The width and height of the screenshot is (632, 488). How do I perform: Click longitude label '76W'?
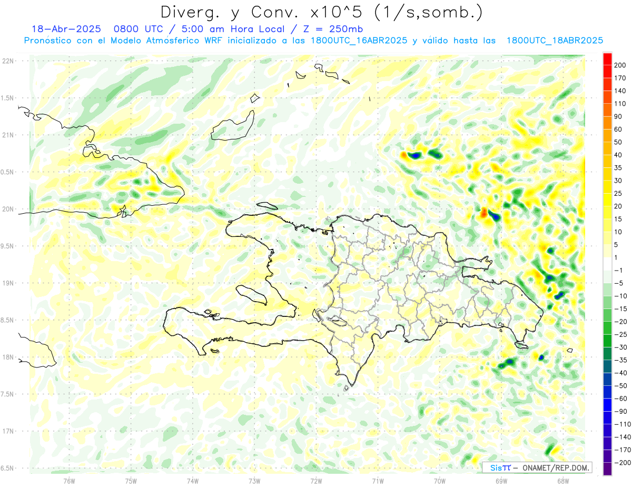(70, 481)
